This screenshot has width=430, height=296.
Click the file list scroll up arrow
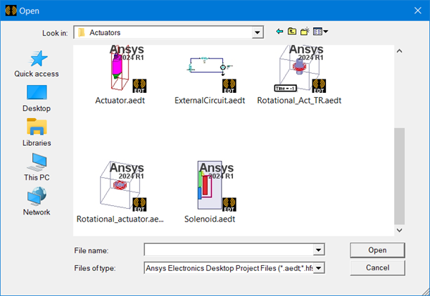[x=399, y=51]
